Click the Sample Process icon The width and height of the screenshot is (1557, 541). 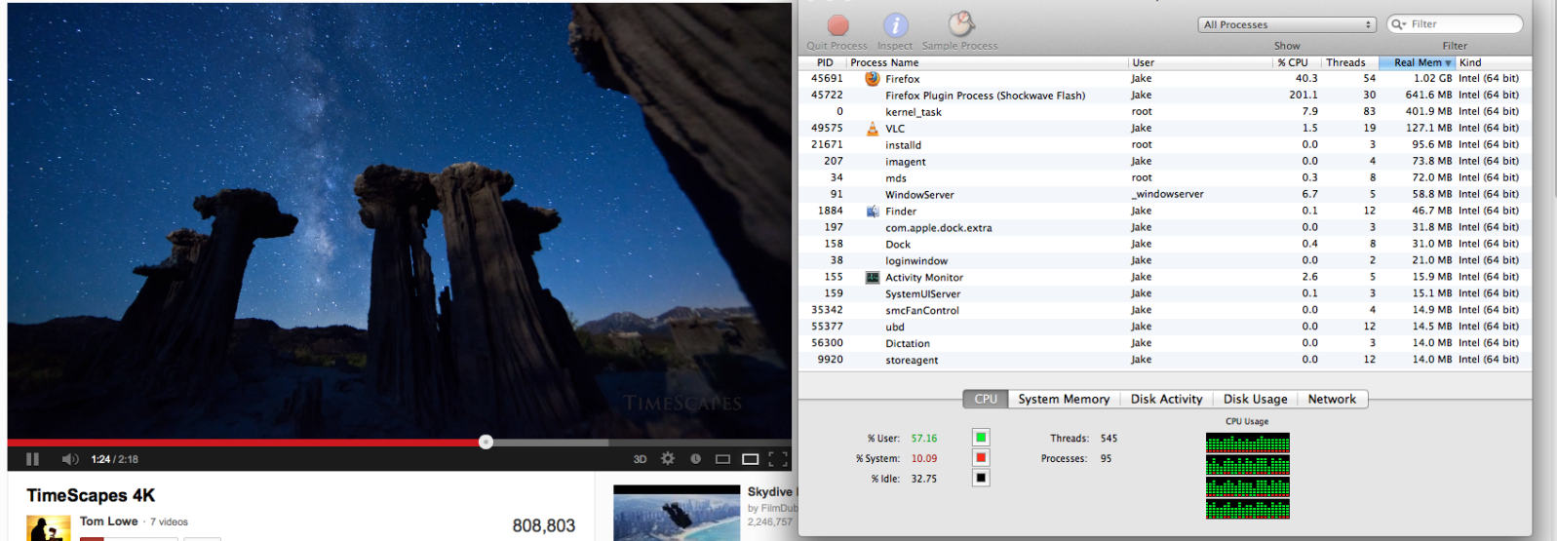click(961, 24)
